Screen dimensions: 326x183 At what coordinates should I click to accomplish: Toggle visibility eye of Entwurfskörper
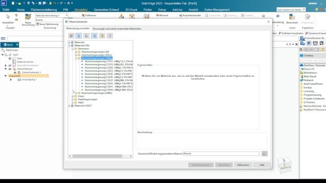click(x=10, y=69)
